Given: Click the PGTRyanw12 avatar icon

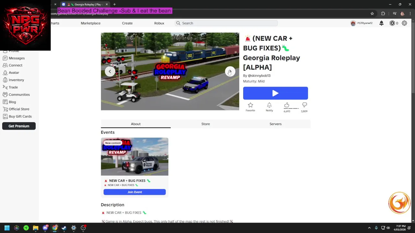Looking at the screenshot, I should (353, 23).
